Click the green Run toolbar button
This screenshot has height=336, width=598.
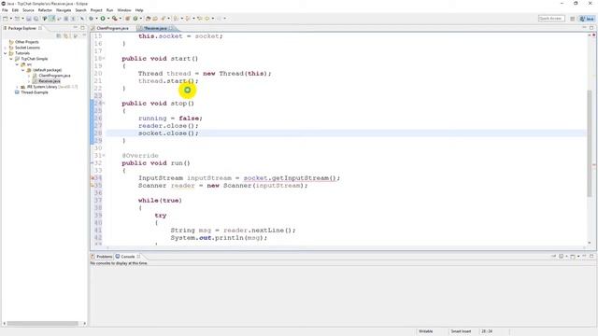pyautogui.click(x=103, y=19)
